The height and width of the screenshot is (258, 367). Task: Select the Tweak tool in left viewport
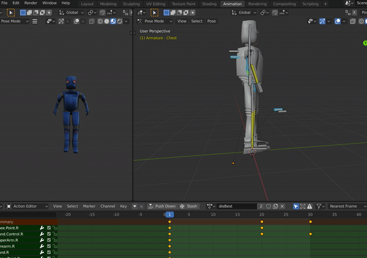click(x=10, y=12)
